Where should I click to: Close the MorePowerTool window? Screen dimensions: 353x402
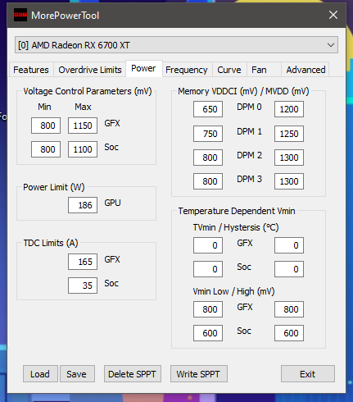(333, 15)
